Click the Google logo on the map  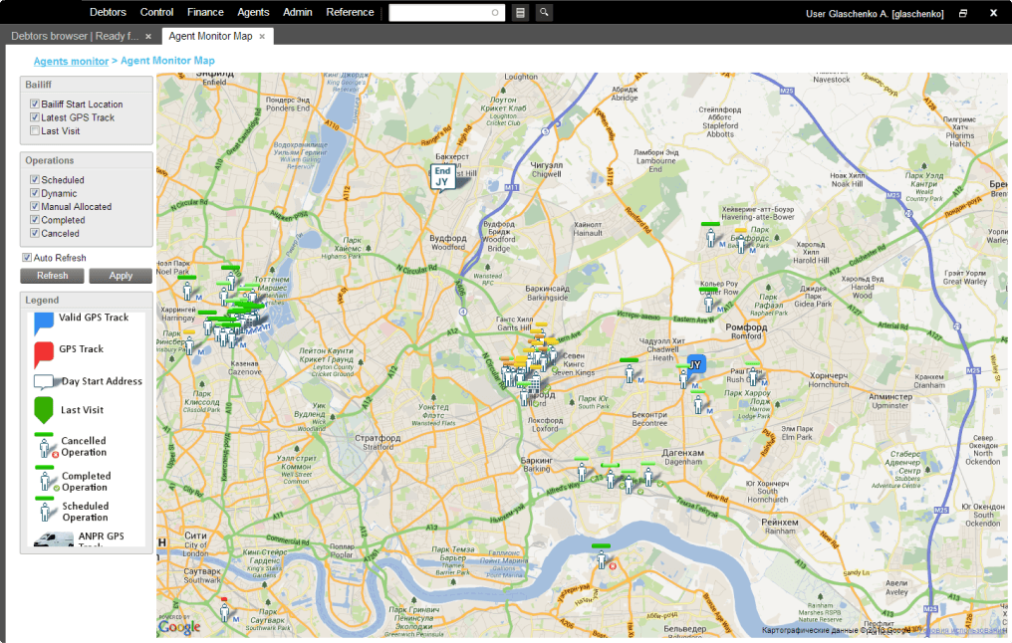(179, 627)
